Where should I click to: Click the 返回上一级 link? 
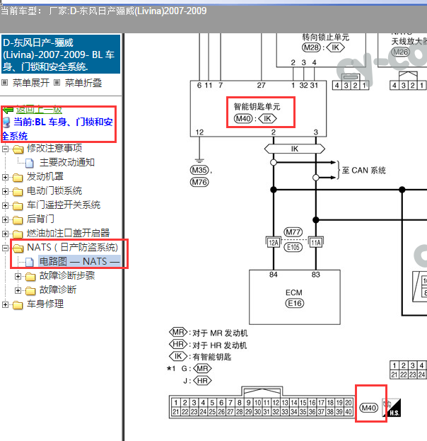tap(39, 110)
